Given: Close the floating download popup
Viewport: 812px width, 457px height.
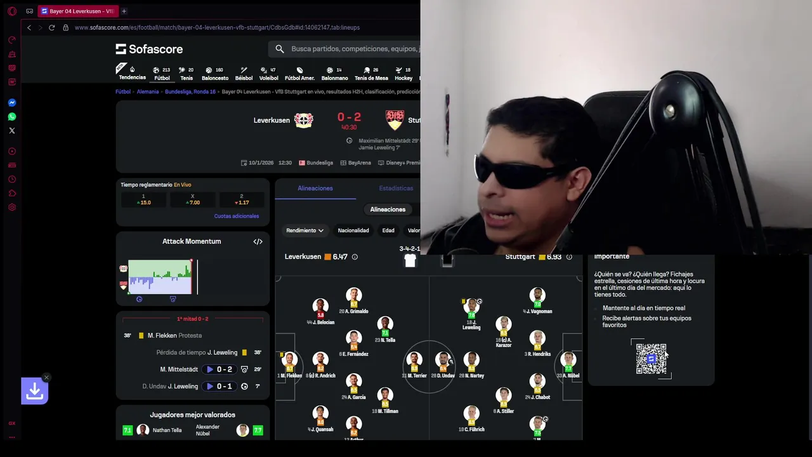Looking at the screenshot, I should pyautogui.click(x=46, y=378).
